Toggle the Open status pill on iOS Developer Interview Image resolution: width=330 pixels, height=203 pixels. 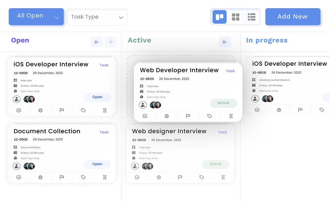click(97, 97)
